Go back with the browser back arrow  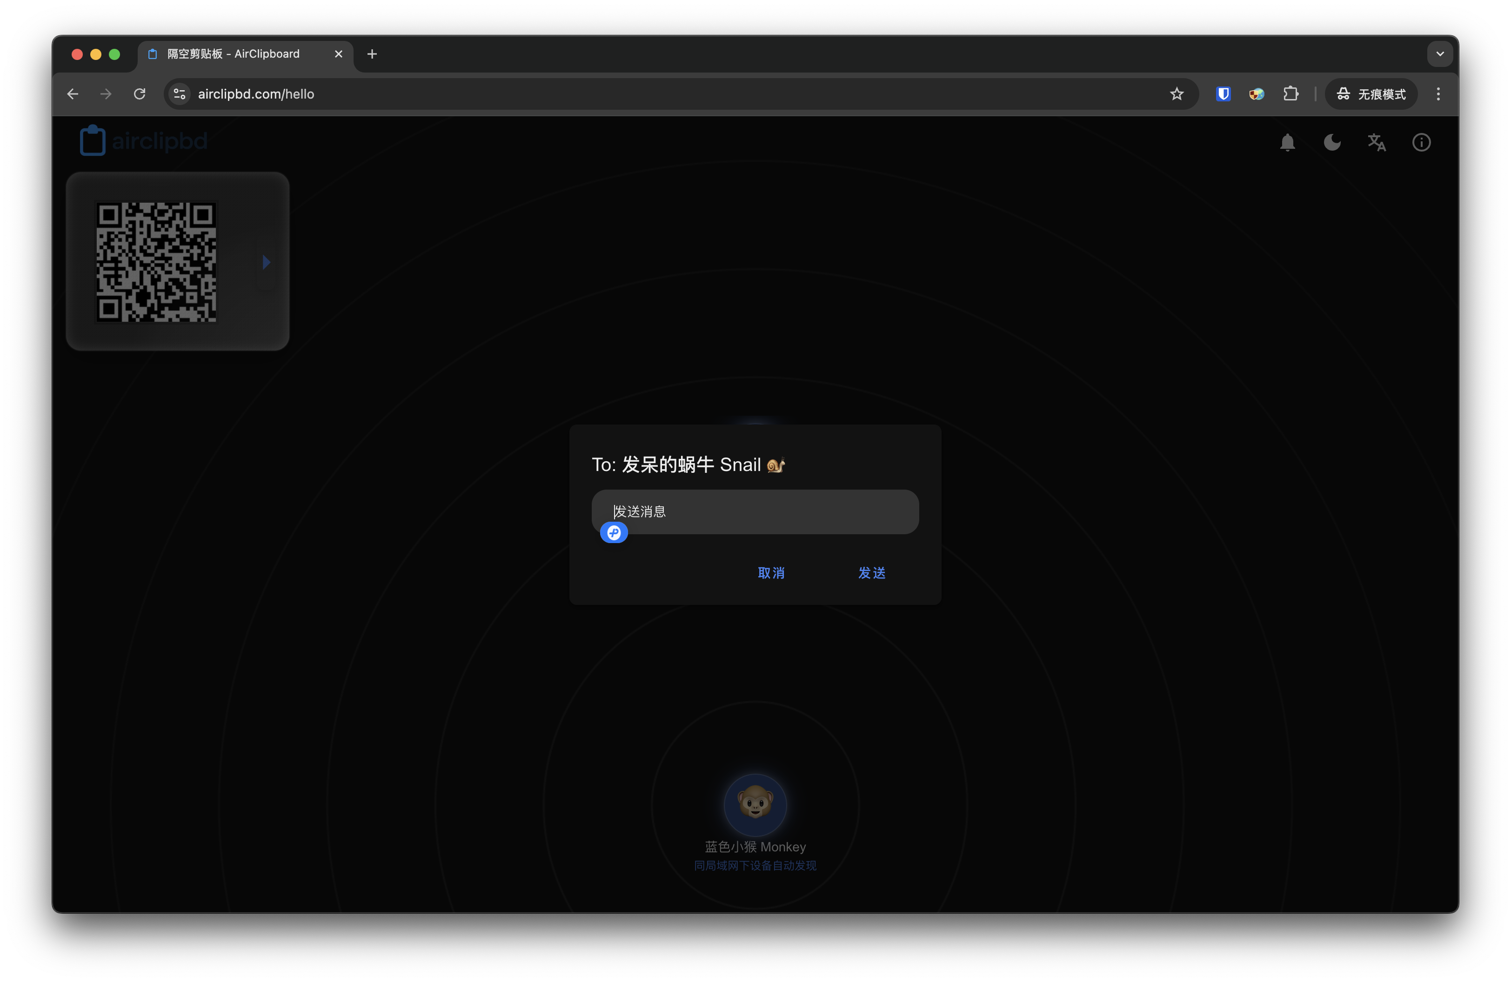click(x=73, y=94)
